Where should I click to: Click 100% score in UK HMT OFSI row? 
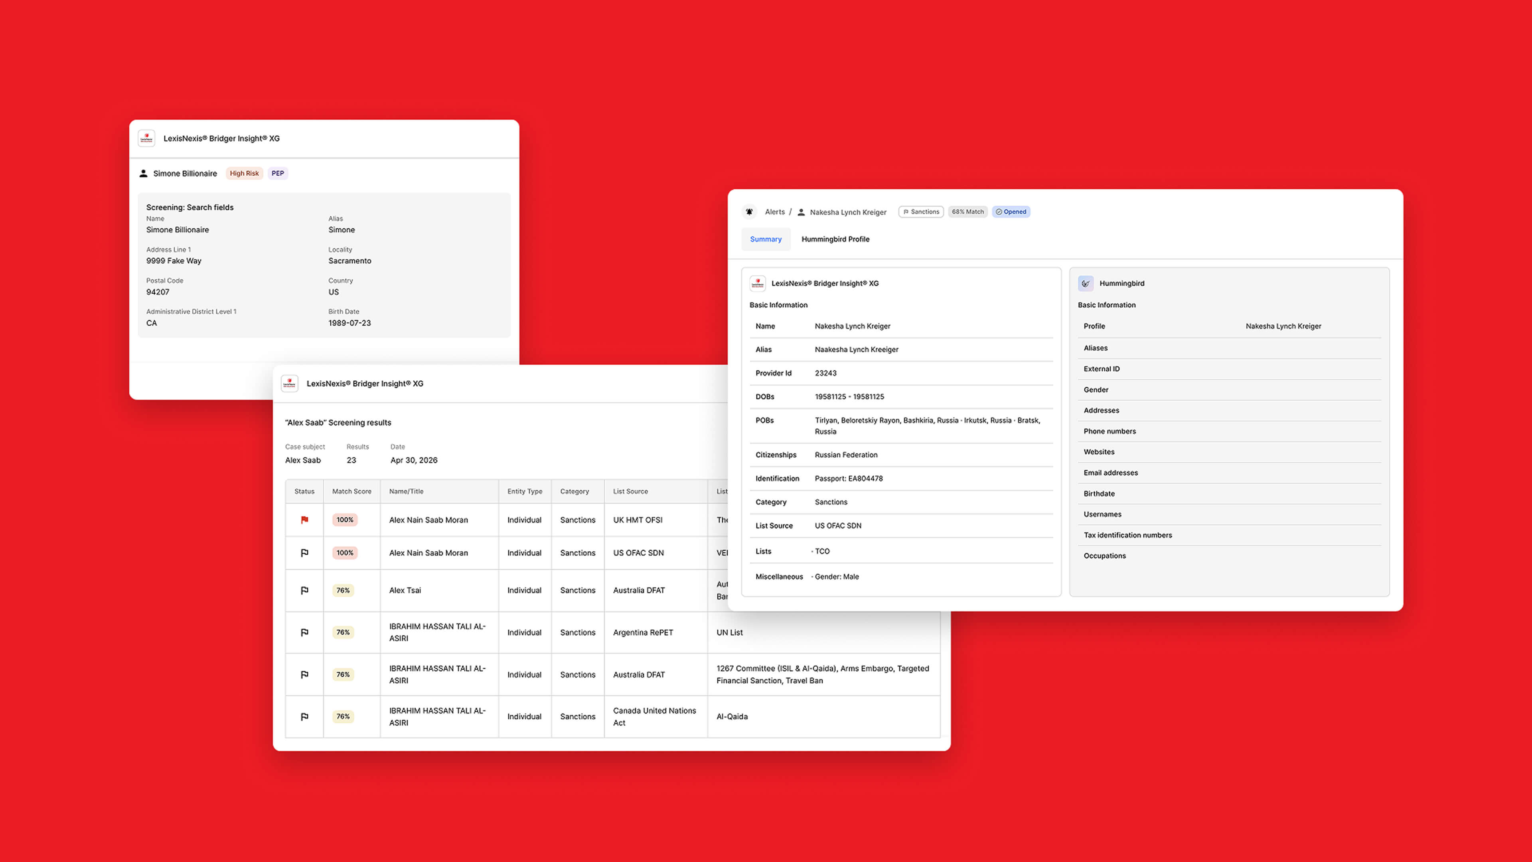pyautogui.click(x=345, y=520)
